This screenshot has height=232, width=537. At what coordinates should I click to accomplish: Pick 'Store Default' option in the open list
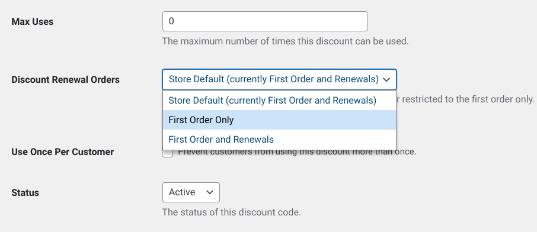279,100
